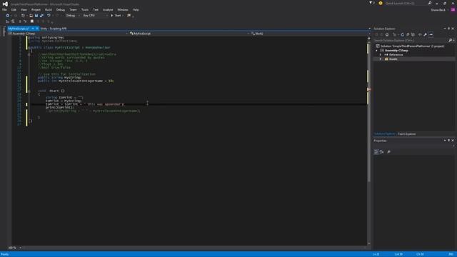Image resolution: width=457 pixels, height=257 pixels.
Task: Collapse the Start method outline
Action: point(29,91)
